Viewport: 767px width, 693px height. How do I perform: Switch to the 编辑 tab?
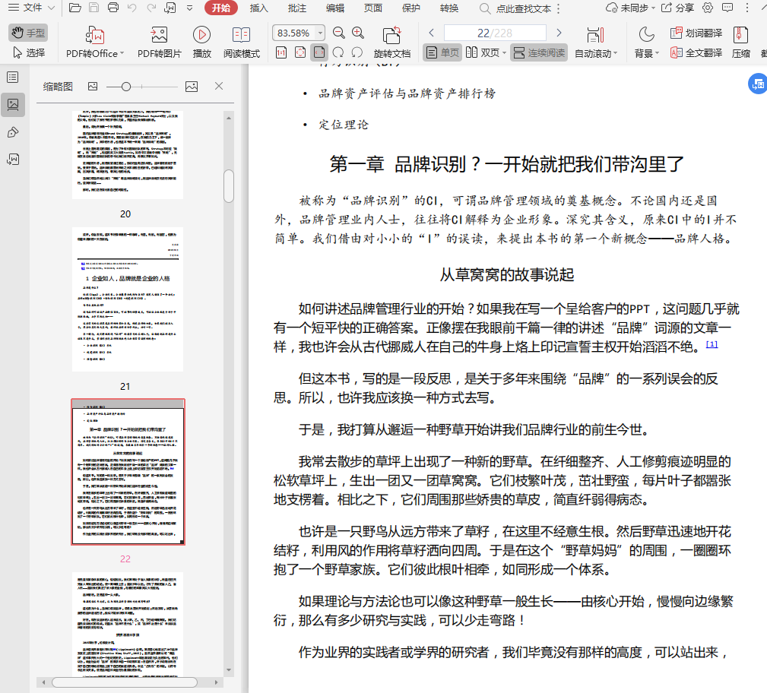click(x=335, y=8)
